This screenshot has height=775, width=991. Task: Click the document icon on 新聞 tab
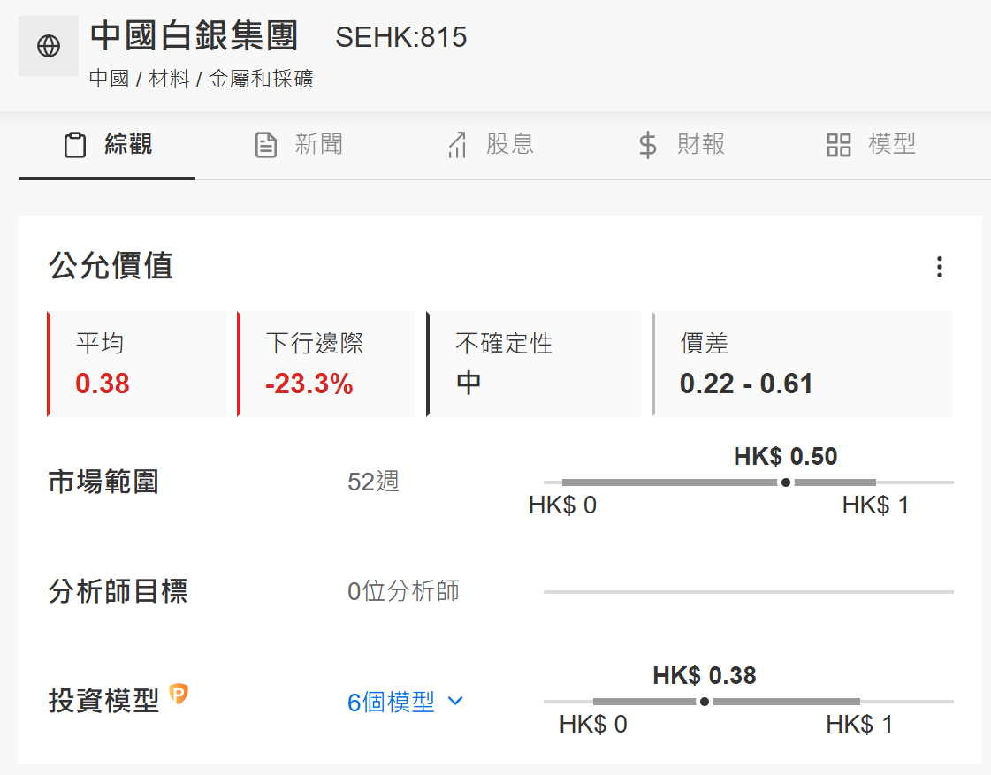[266, 145]
